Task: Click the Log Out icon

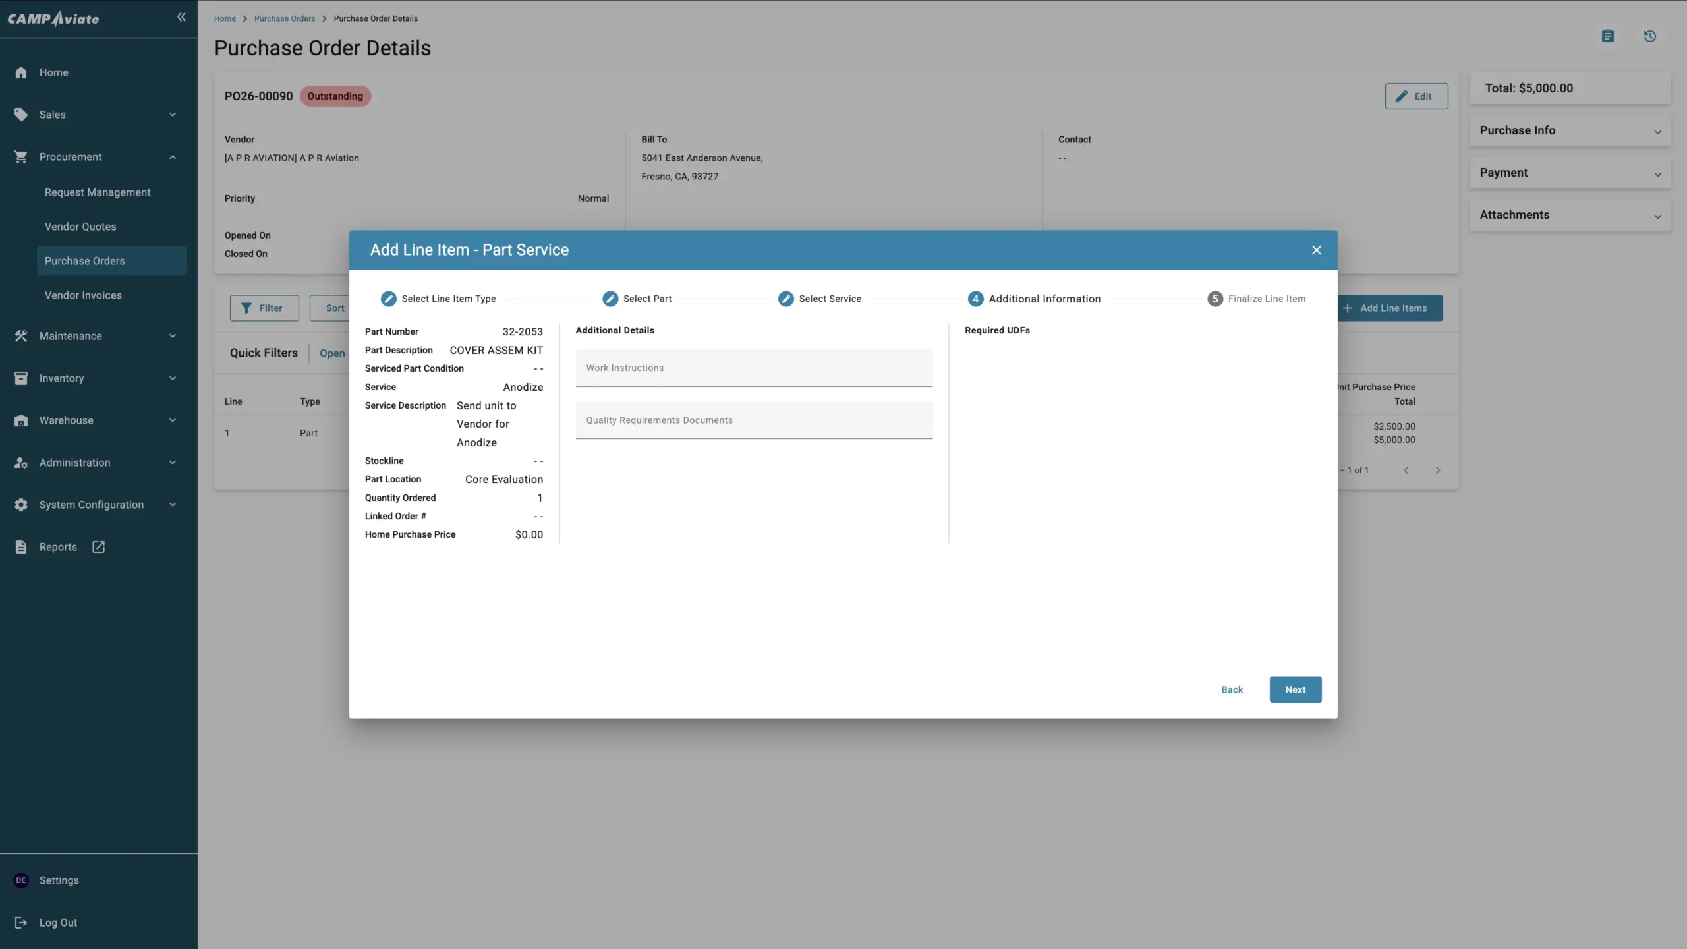Action: pos(21,923)
